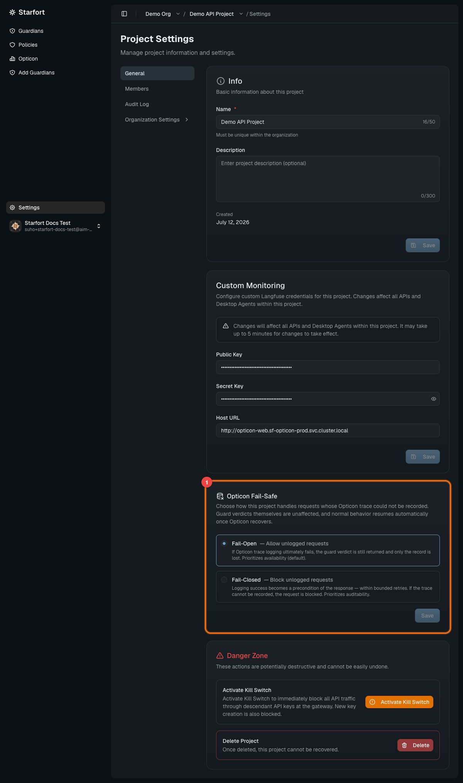Click the Info circle icon
The image size is (463, 783).
(x=221, y=81)
